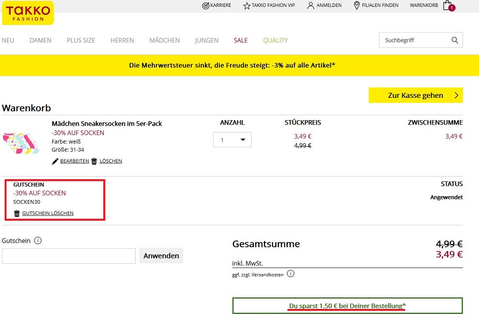Open the MÄDCHEN category
The width and height of the screenshot is (479, 317).
[164, 40]
